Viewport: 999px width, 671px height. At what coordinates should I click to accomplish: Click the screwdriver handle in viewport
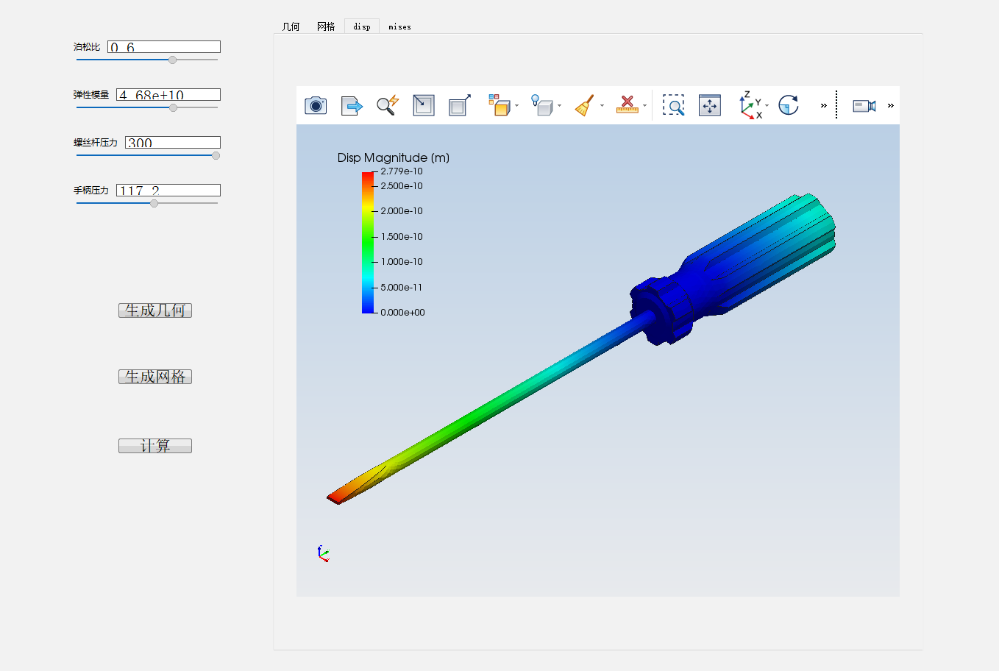[758, 254]
